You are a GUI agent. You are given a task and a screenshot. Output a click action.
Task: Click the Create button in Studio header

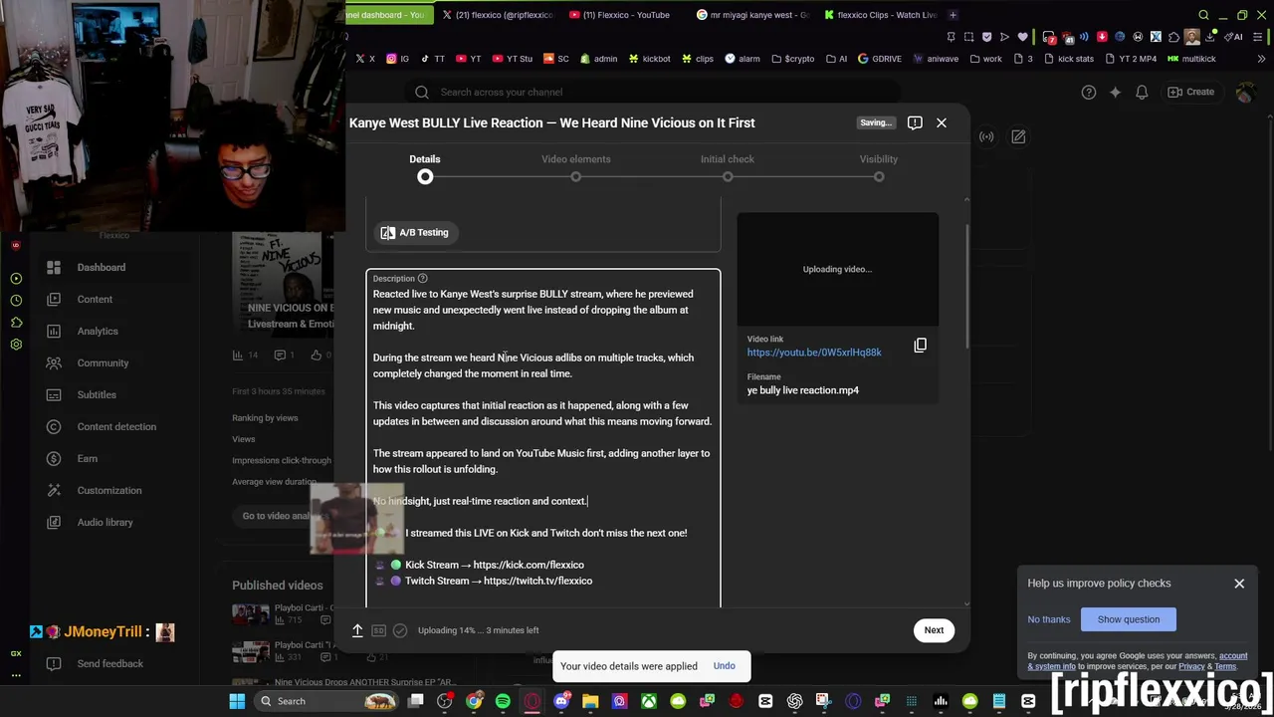[x=1190, y=92]
